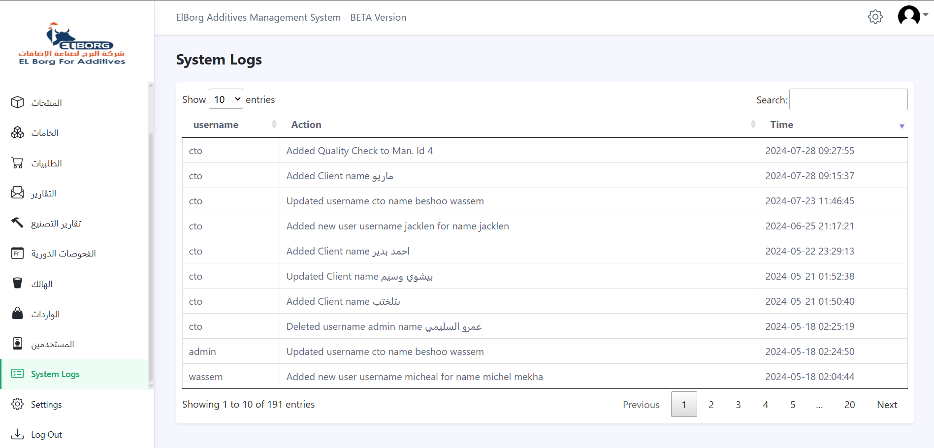Click the envelope icon beside التقارير
The width and height of the screenshot is (934, 448).
18,193
